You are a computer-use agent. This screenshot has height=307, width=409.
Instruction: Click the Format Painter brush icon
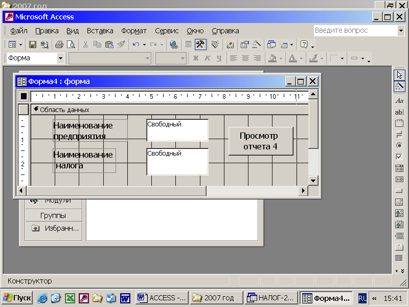121,45
